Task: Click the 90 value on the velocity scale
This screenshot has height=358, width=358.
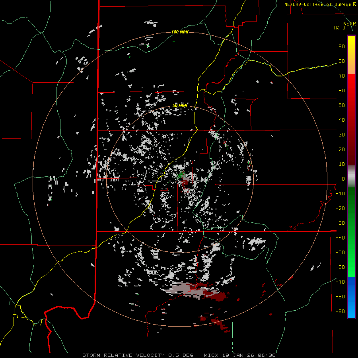Action: (x=342, y=47)
